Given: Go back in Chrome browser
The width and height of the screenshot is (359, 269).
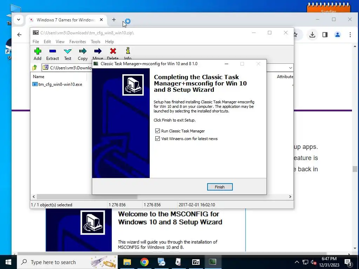Looking at the screenshot, I should click(20, 35).
